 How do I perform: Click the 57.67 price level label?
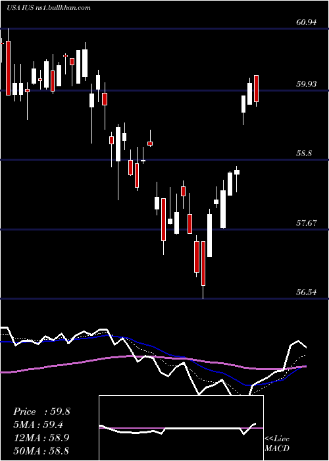point(307,223)
